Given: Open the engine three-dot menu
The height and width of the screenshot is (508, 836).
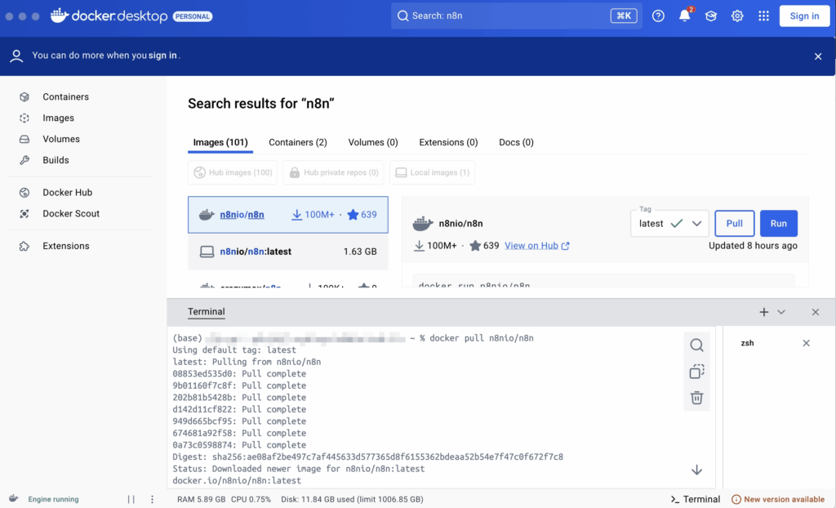Looking at the screenshot, I should (152, 500).
